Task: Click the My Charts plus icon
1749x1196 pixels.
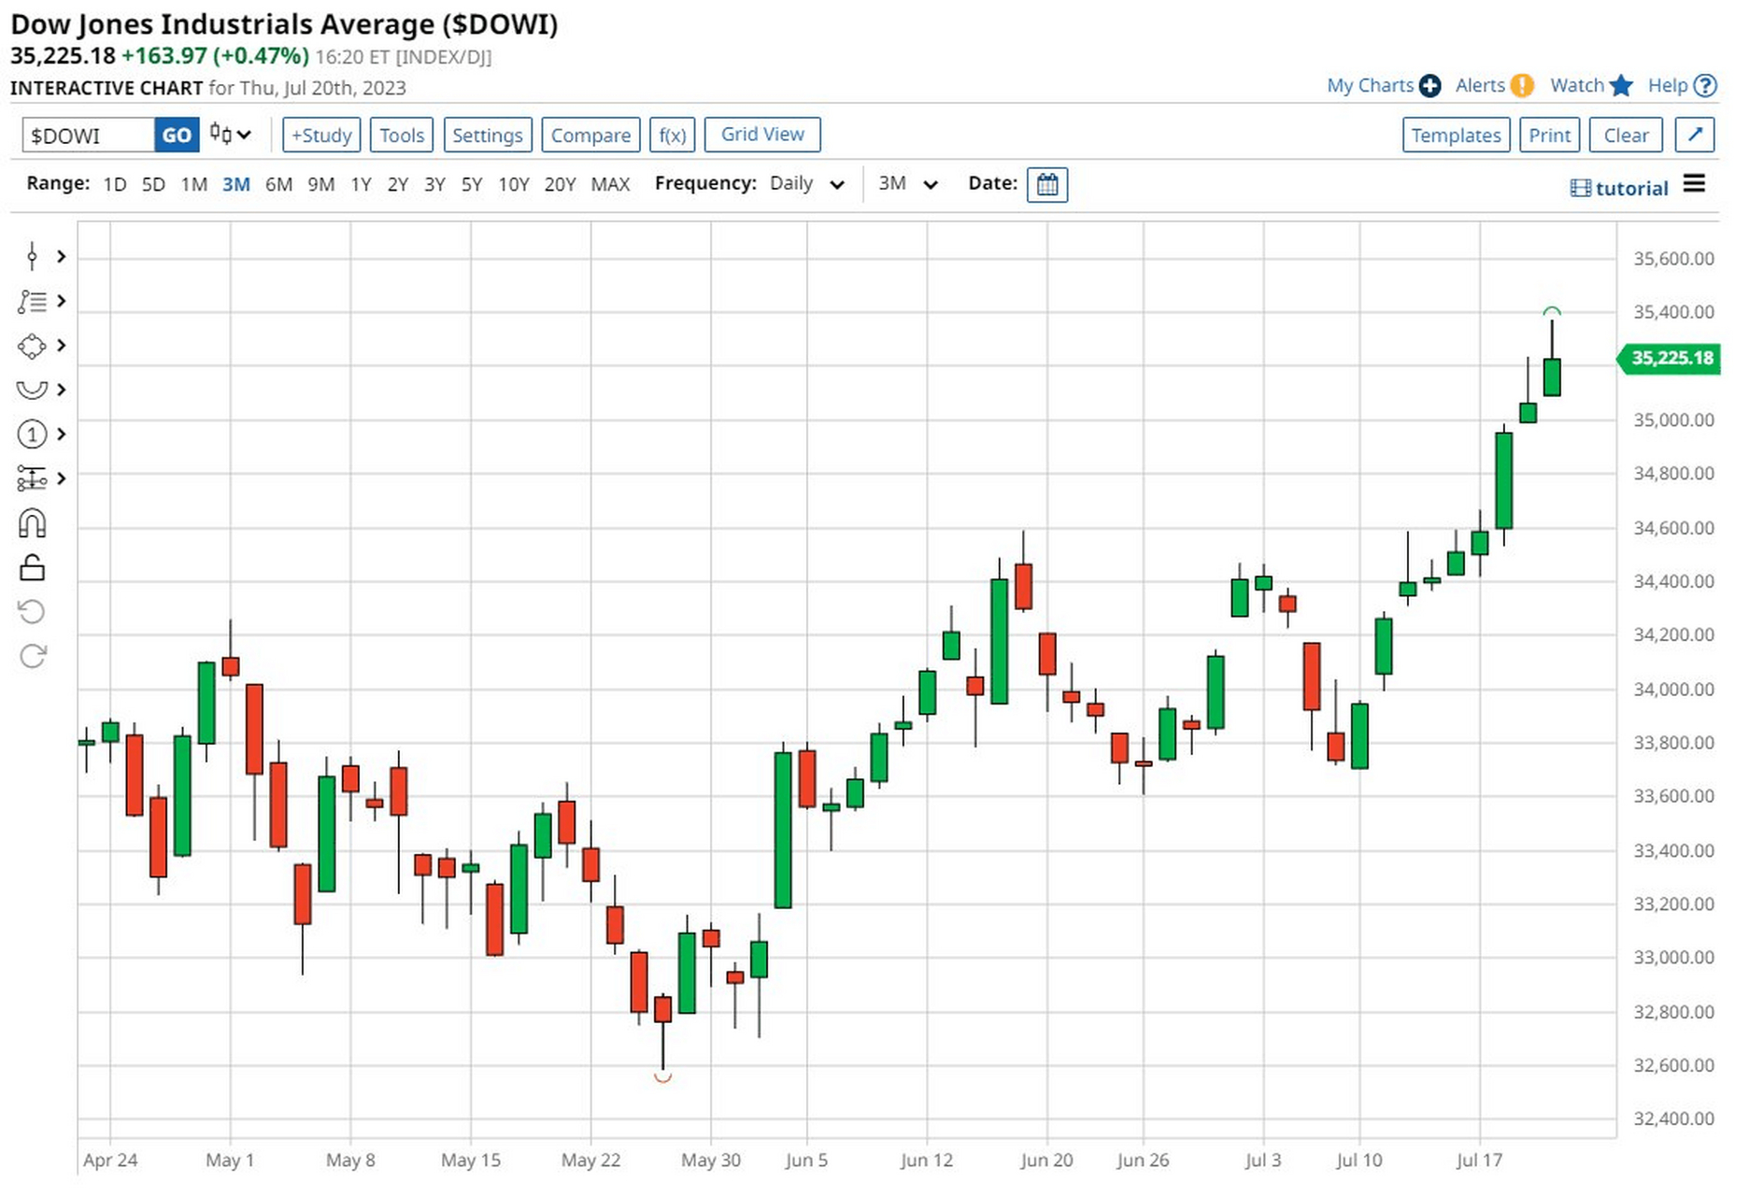Action: [1429, 86]
